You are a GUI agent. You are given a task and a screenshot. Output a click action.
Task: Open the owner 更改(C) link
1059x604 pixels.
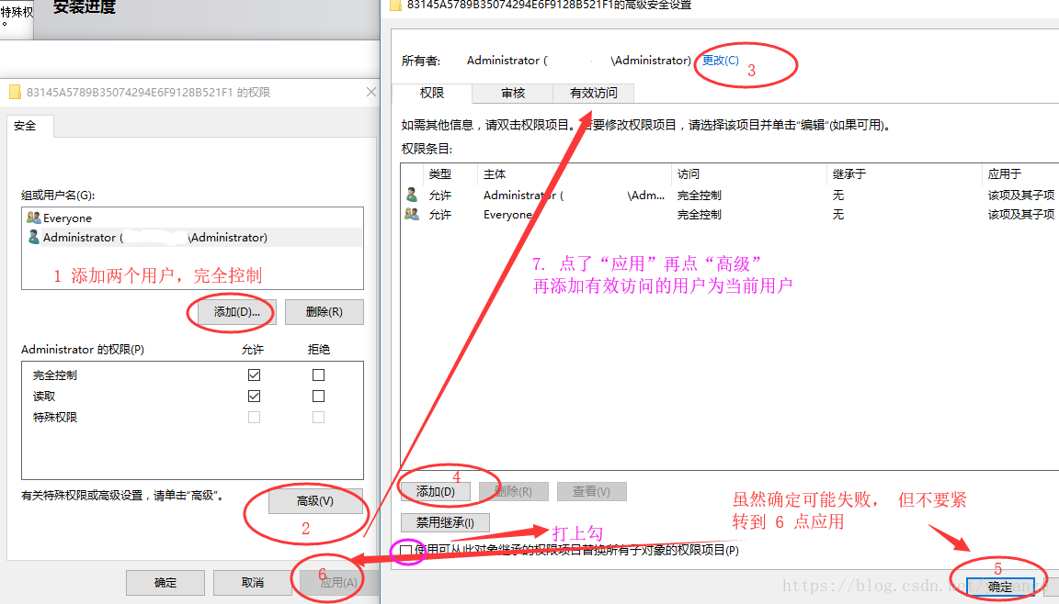click(x=720, y=60)
